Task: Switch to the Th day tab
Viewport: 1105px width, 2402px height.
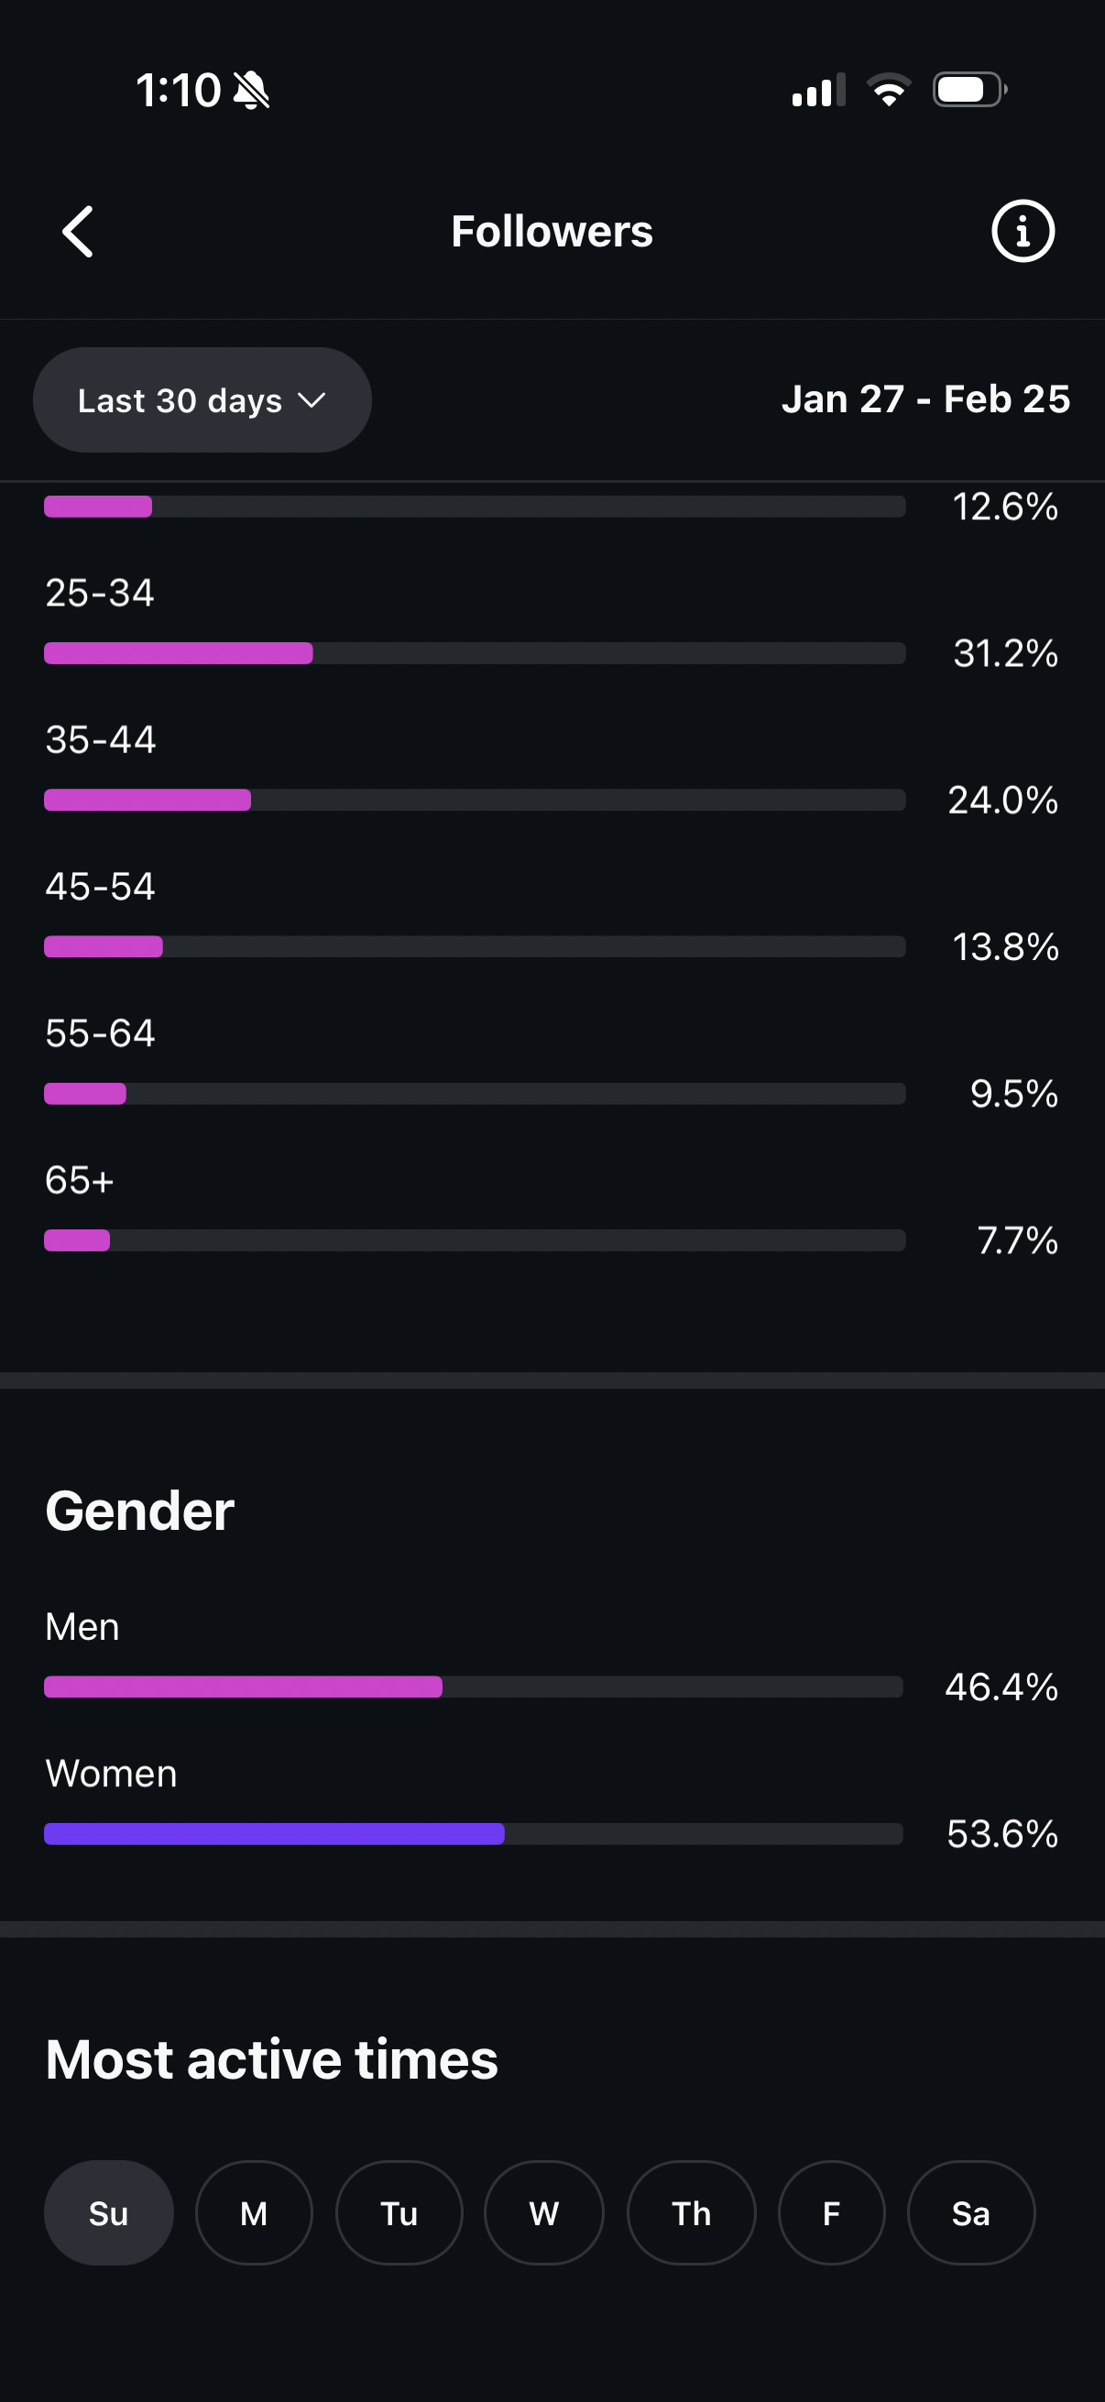Action: 691,2212
